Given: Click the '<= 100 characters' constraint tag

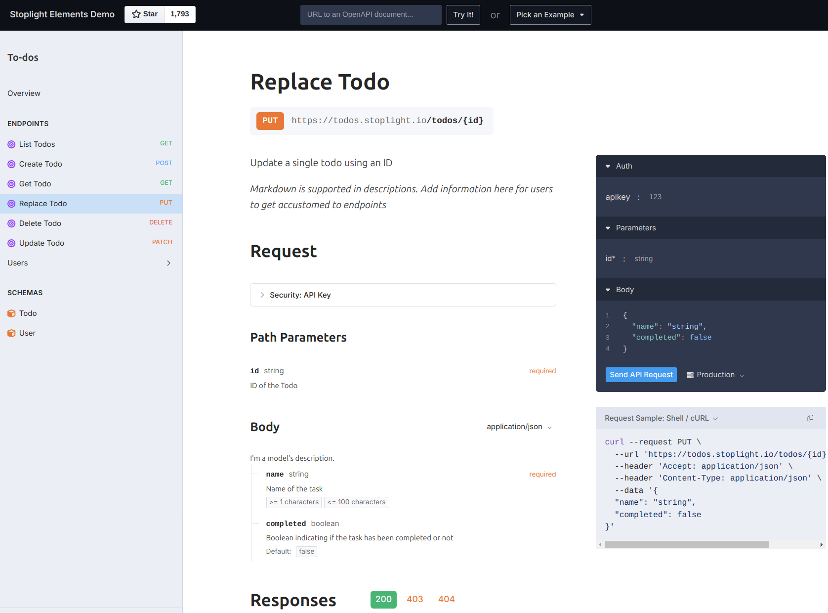Looking at the screenshot, I should coord(356,502).
